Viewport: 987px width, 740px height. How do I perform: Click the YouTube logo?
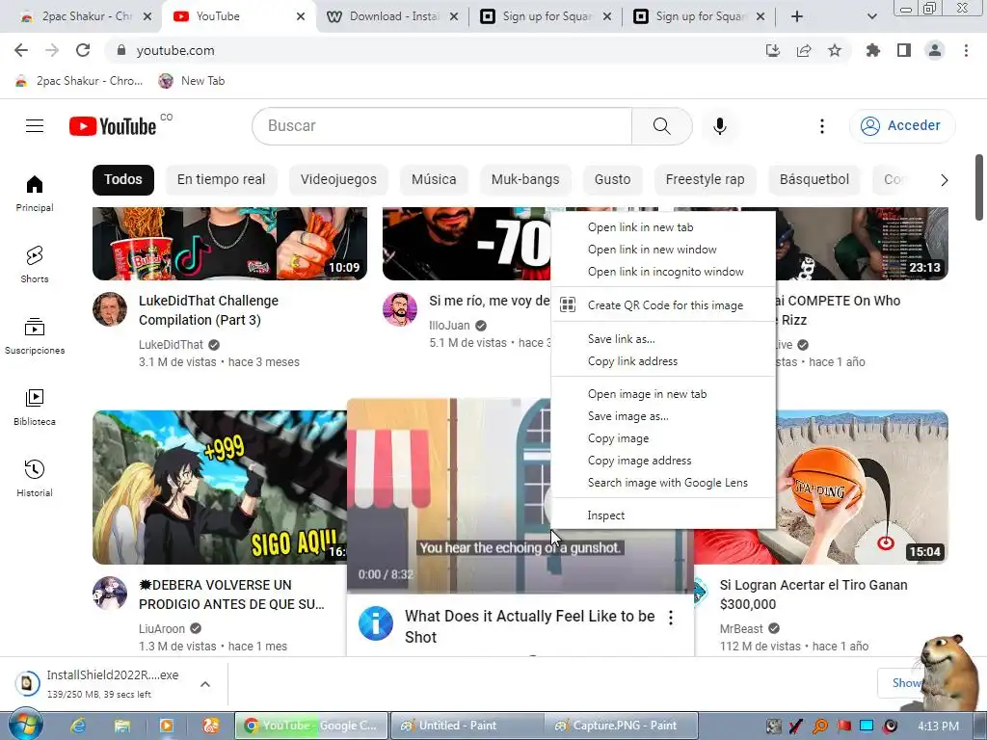pos(113,126)
